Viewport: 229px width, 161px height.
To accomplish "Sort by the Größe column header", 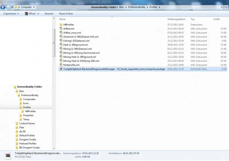I will [217, 19].
